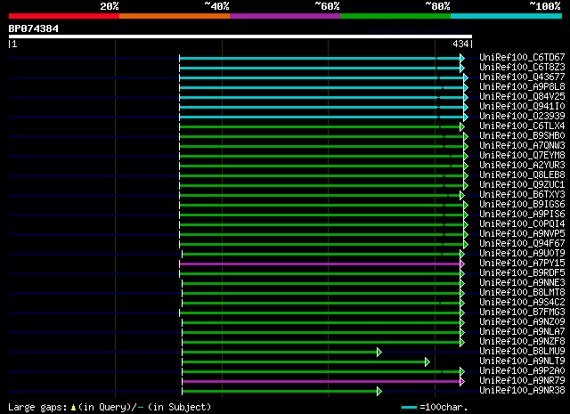Open hit UniRef100_C6TD67
This screenshot has width=570, height=414.
click(522, 58)
